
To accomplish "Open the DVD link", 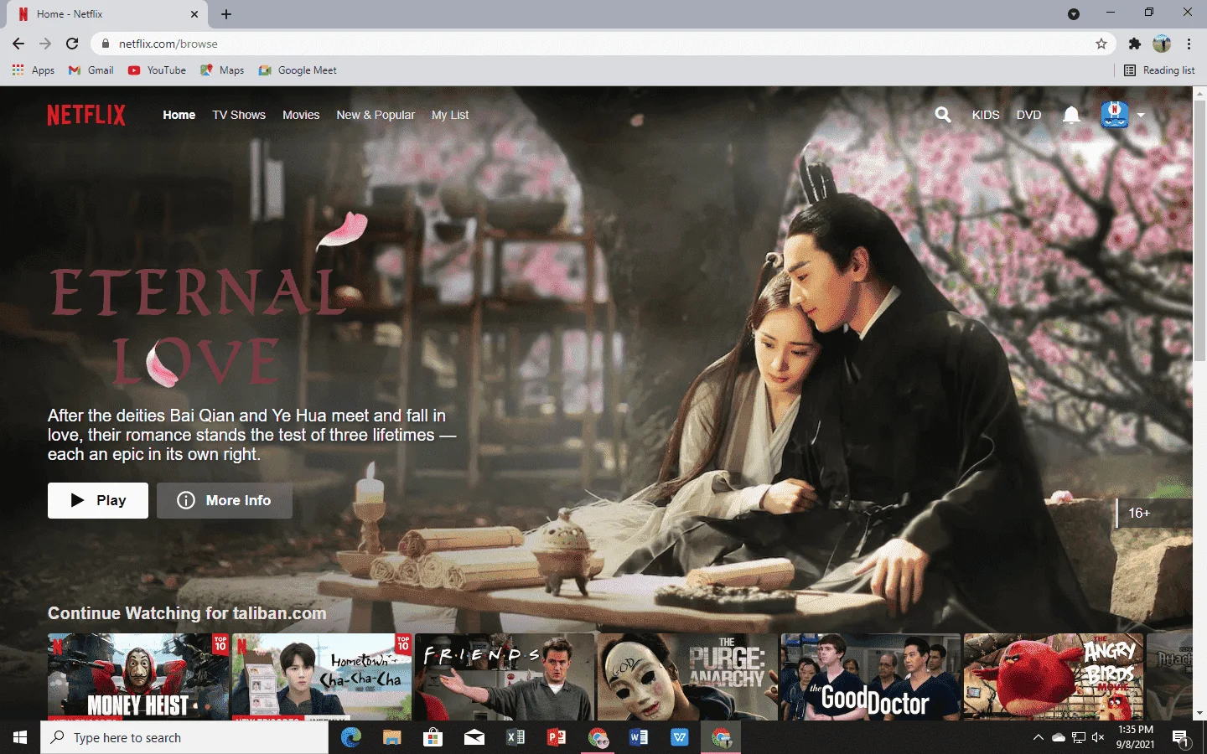I will pyautogui.click(x=1028, y=115).
